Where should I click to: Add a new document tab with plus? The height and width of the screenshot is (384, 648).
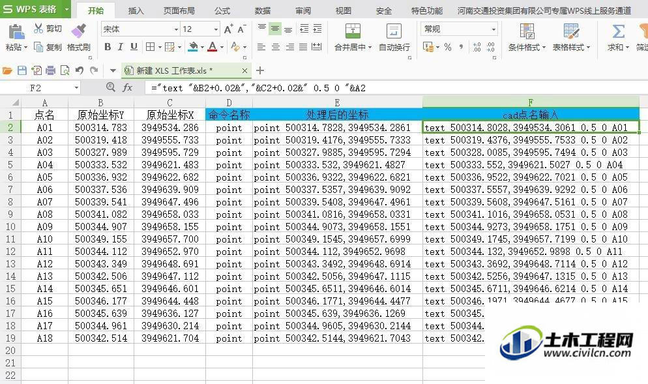(x=260, y=70)
